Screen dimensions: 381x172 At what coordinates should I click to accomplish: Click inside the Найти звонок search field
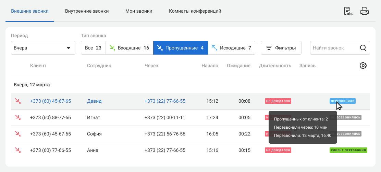click(334, 48)
